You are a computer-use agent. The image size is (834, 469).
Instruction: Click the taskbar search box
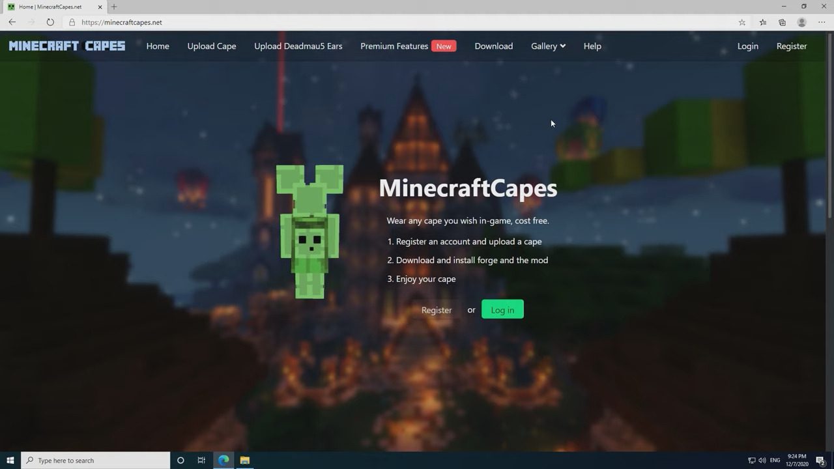coord(96,461)
